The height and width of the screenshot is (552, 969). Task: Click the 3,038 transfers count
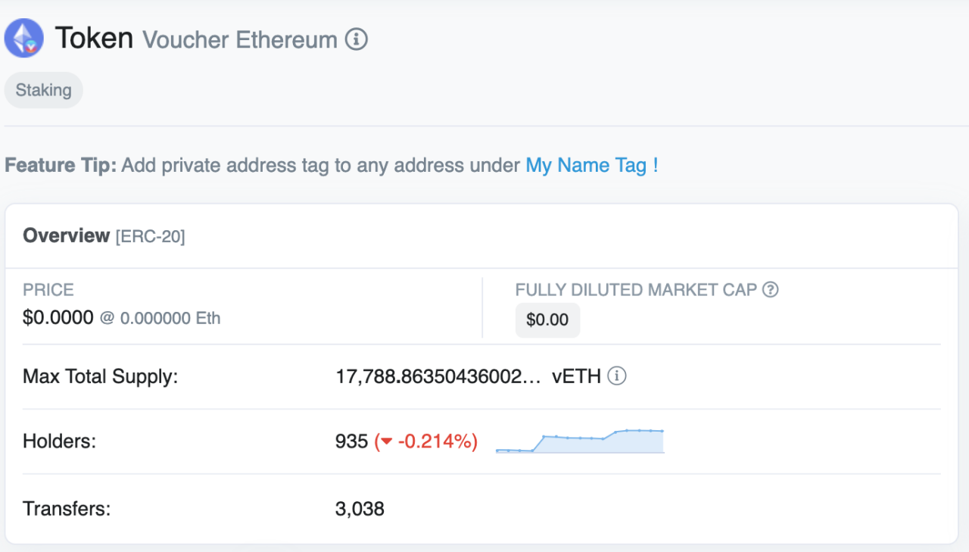pyautogui.click(x=360, y=509)
